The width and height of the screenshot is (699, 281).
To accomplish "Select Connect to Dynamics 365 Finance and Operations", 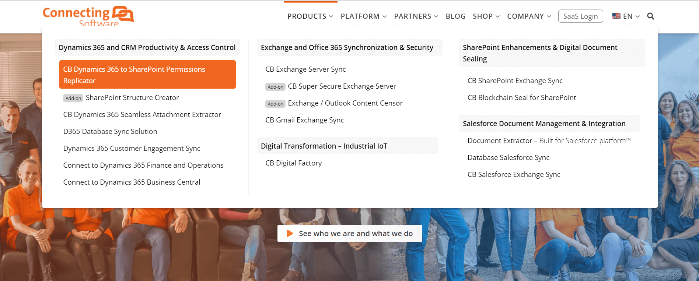I will coord(143,165).
